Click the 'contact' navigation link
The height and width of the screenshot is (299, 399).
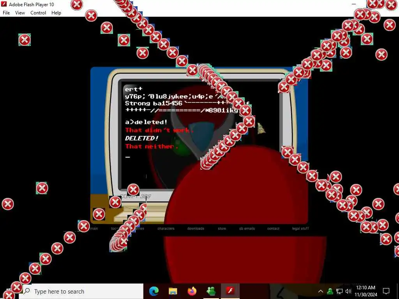273,228
